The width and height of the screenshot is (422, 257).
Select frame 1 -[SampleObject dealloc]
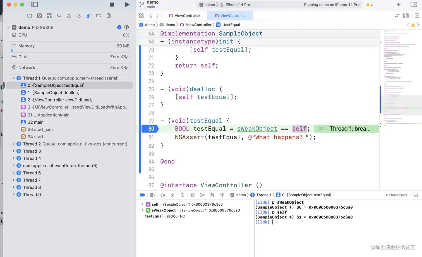[69, 93]
